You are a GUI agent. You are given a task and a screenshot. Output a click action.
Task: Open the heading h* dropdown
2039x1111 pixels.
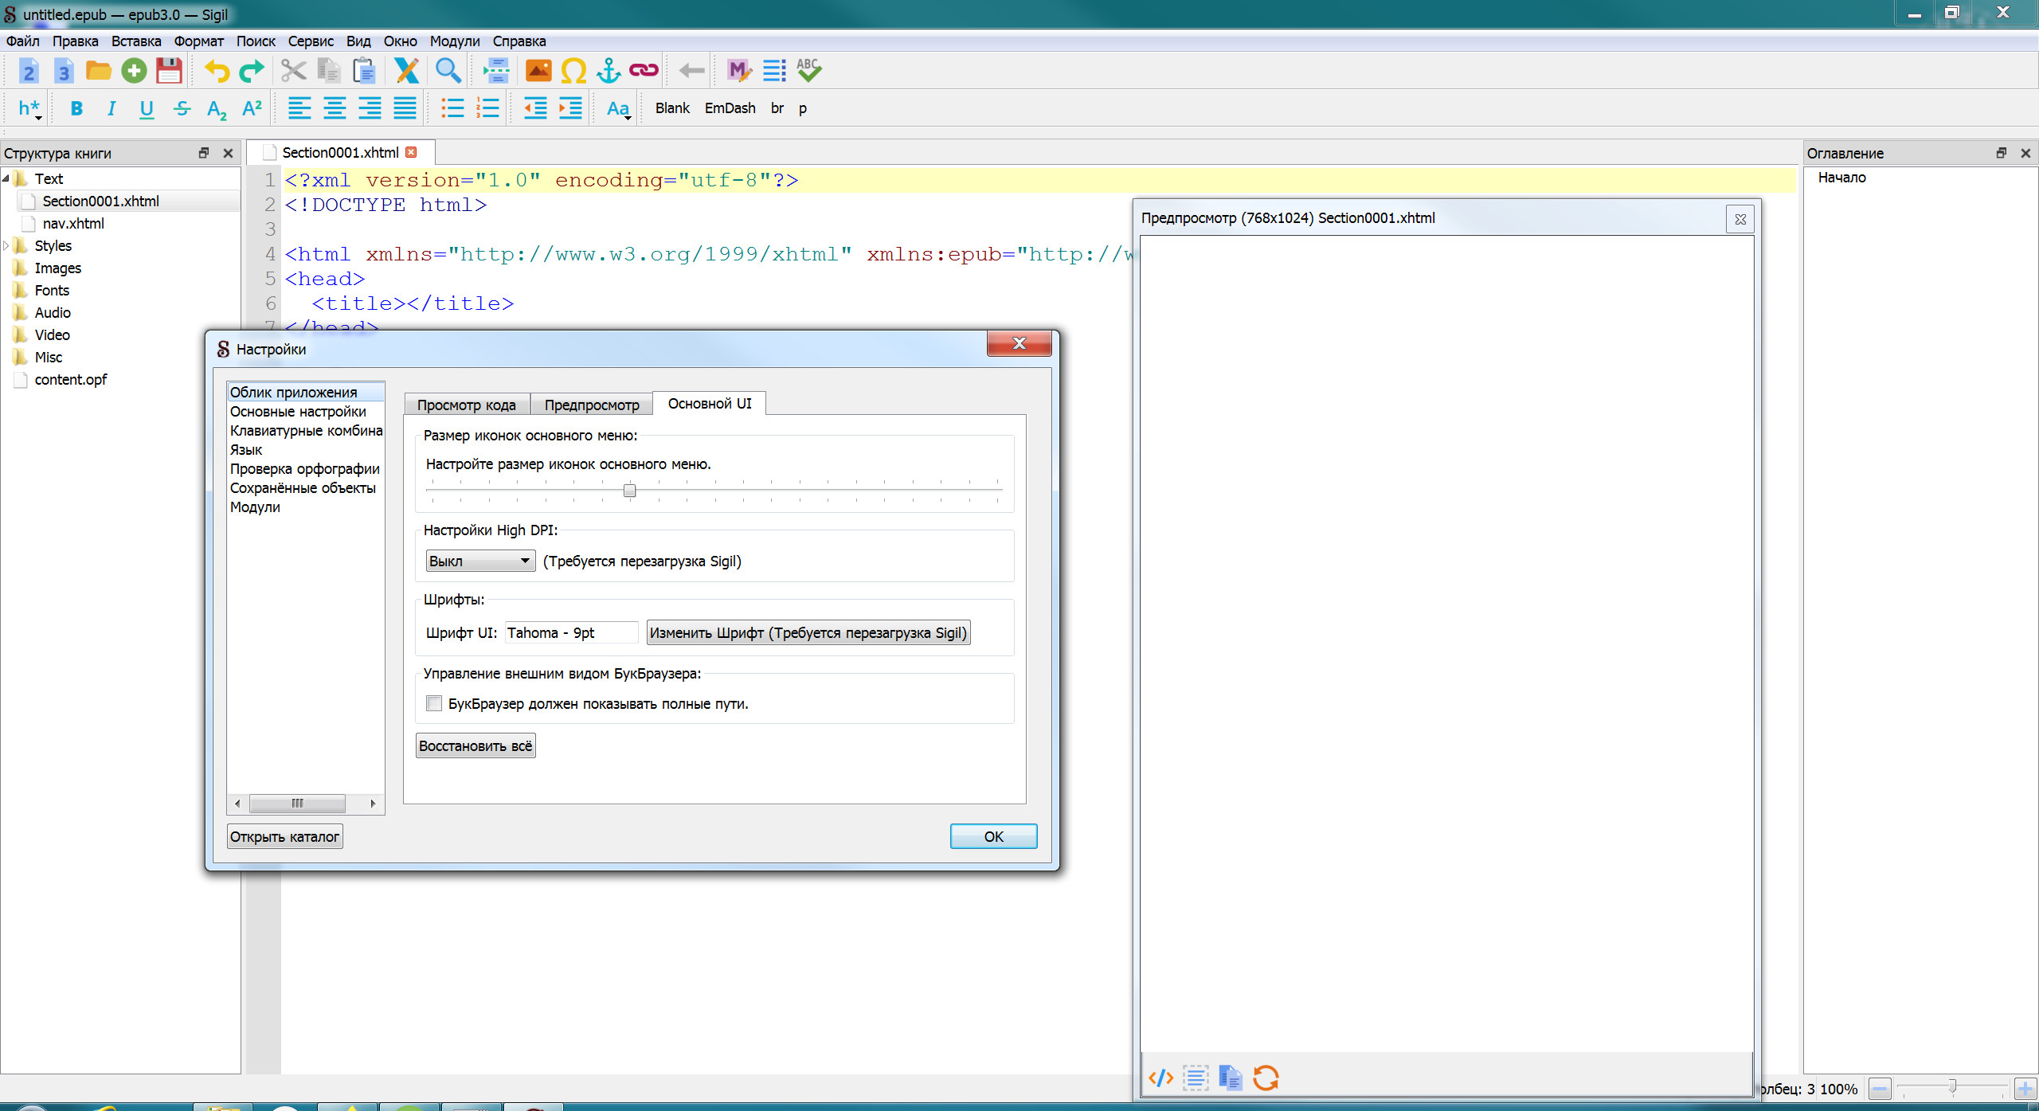pos(29,108)
